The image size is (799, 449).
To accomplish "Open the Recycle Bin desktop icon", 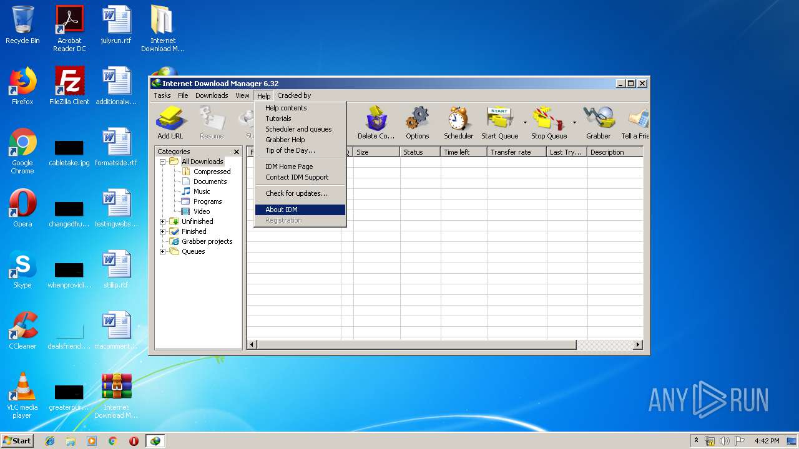I will click(22, 25).
